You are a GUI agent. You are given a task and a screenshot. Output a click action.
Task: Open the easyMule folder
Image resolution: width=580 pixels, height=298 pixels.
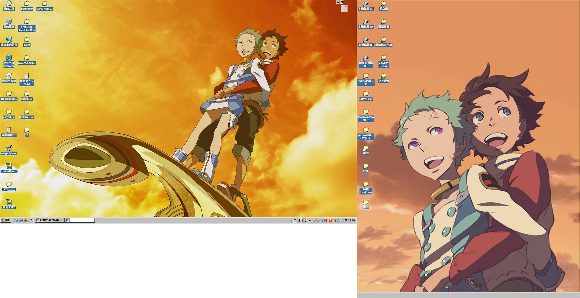tap(9, 112)
